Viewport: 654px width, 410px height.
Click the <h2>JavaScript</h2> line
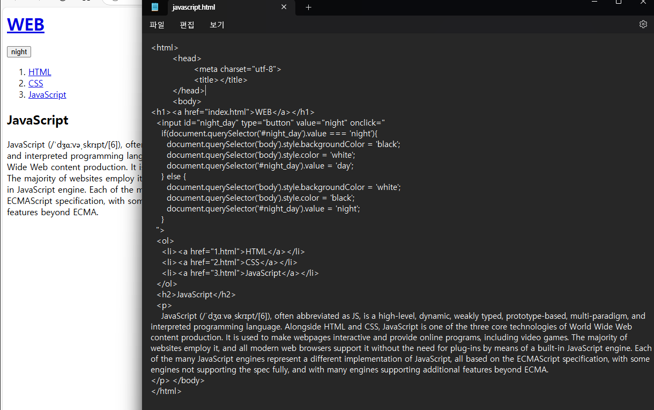(196, 295)
